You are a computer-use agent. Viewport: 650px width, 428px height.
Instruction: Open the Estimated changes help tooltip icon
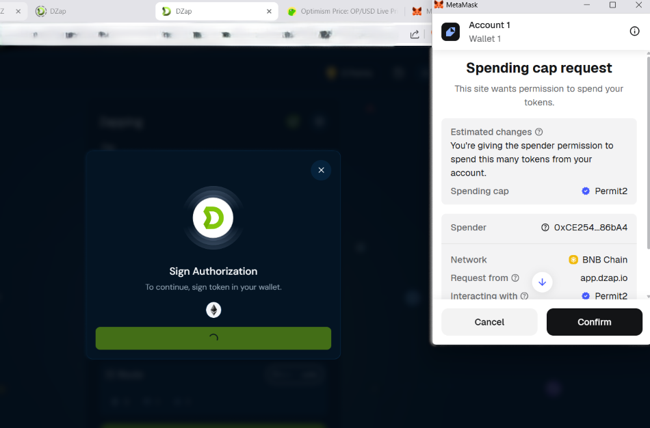click(539, 132)
